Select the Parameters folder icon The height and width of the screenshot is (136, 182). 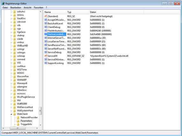[18, 121]
